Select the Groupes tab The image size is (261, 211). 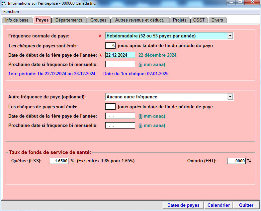click(98, 20)
